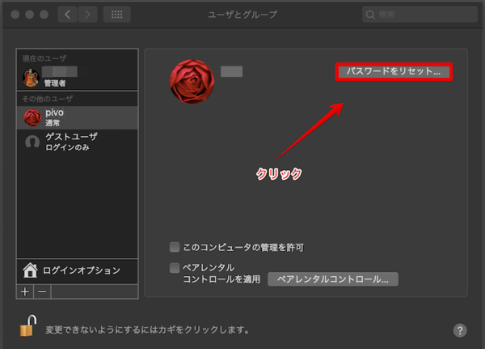The height and width of the screenshot is (349, 485).
Task: Click the padlock icon to lock changes
Action: point(28,326)
